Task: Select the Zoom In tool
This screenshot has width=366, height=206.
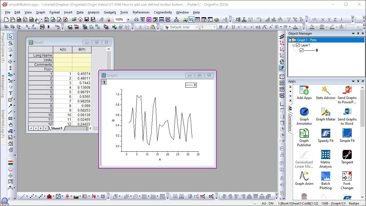Action: click(11, 43)
